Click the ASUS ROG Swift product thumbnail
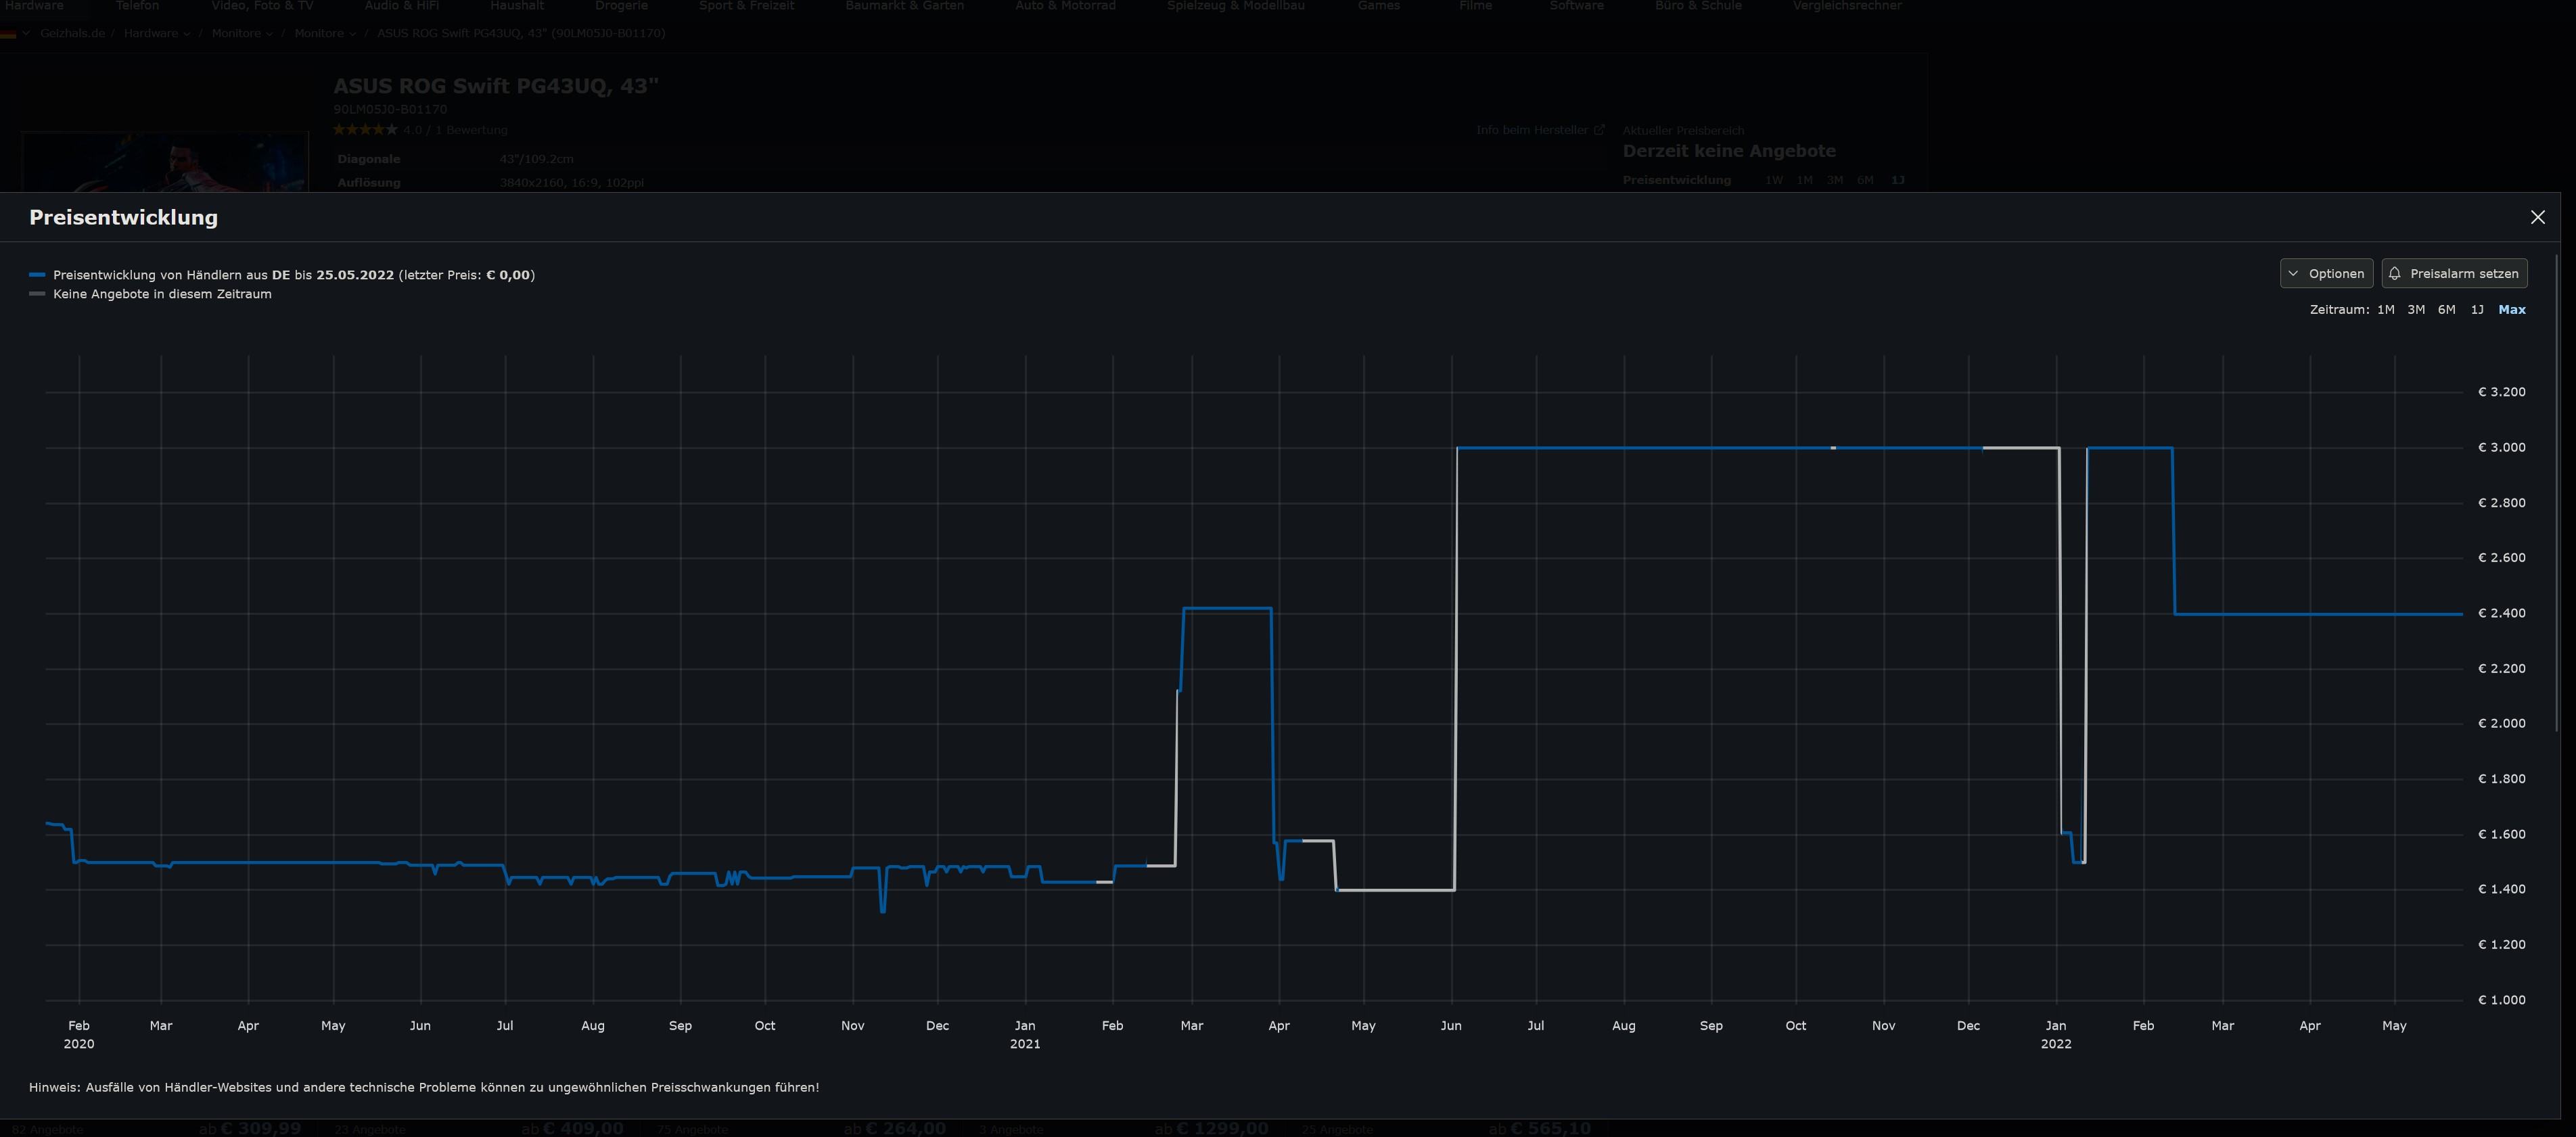This screenshot has height=1137, width=2576. coord(165,162)
